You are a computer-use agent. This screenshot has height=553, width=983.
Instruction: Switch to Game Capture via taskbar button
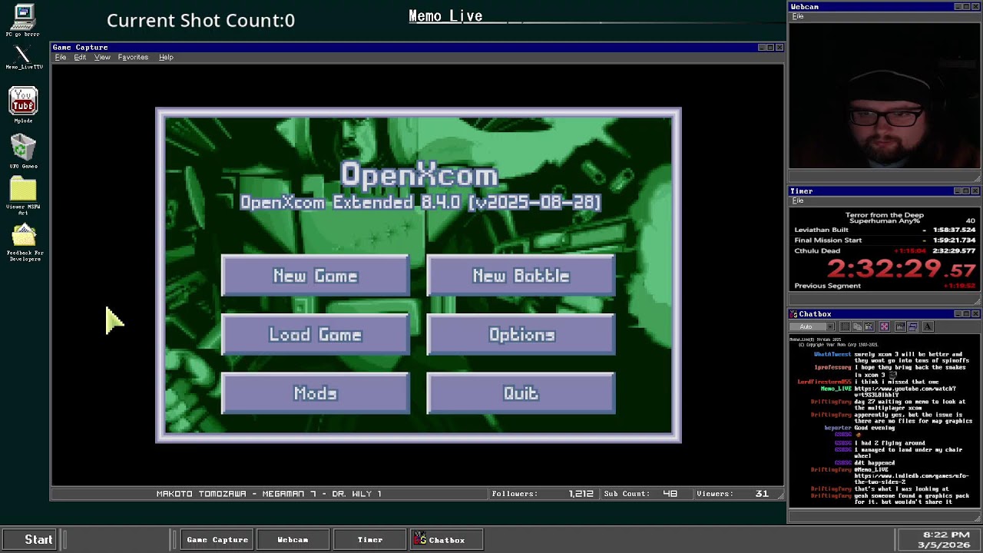[217, 539]
